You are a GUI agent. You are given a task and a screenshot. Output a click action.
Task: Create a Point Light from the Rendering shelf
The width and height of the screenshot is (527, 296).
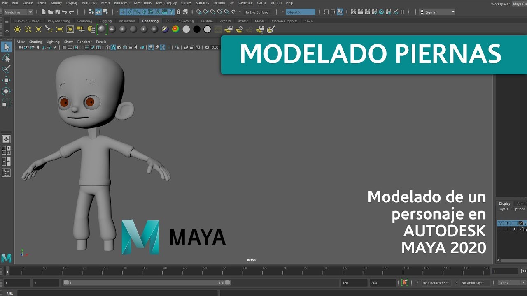[39, 29]
